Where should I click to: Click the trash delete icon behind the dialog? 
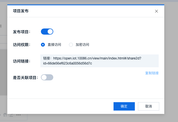[5, 115]
